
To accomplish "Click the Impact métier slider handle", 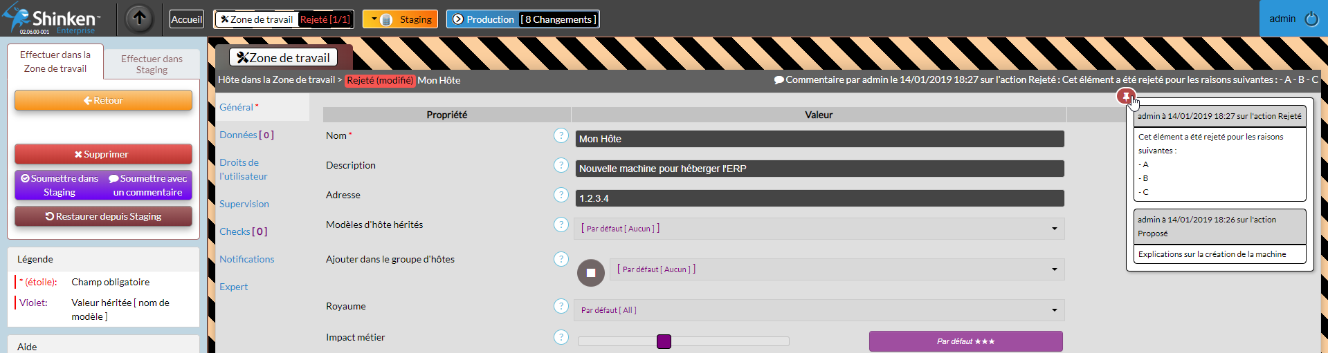I will (x=664, y=341).
